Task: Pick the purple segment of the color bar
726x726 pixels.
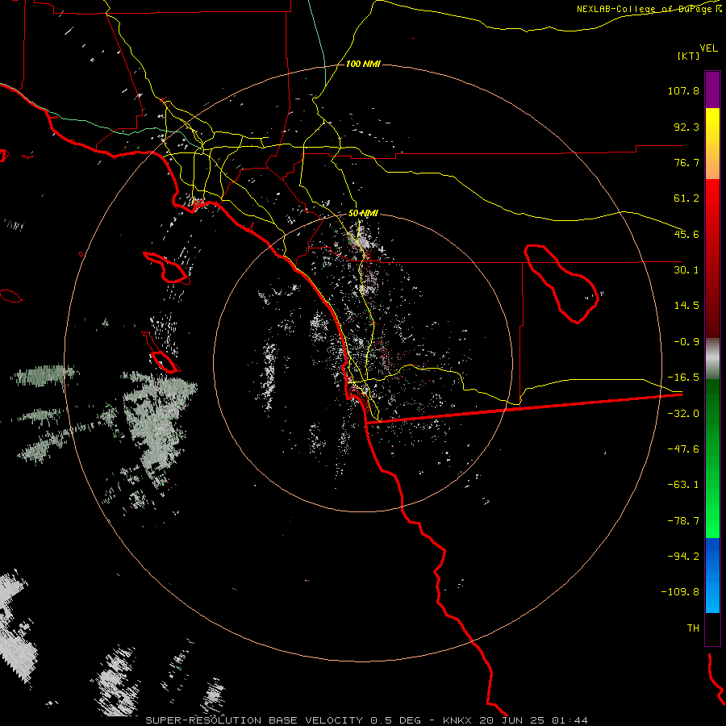Action: [x=712, y=90]
